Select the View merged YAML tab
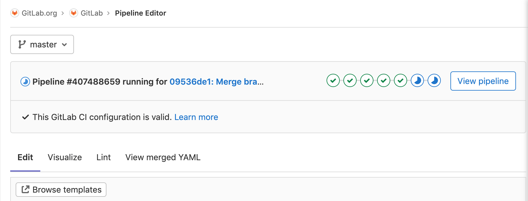Image resolution: width=528 pixels, height=201 pixels. click(x=163, y=157)
